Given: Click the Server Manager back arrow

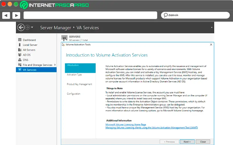Looking at the screenshot, I should click(x=21, y=28).
